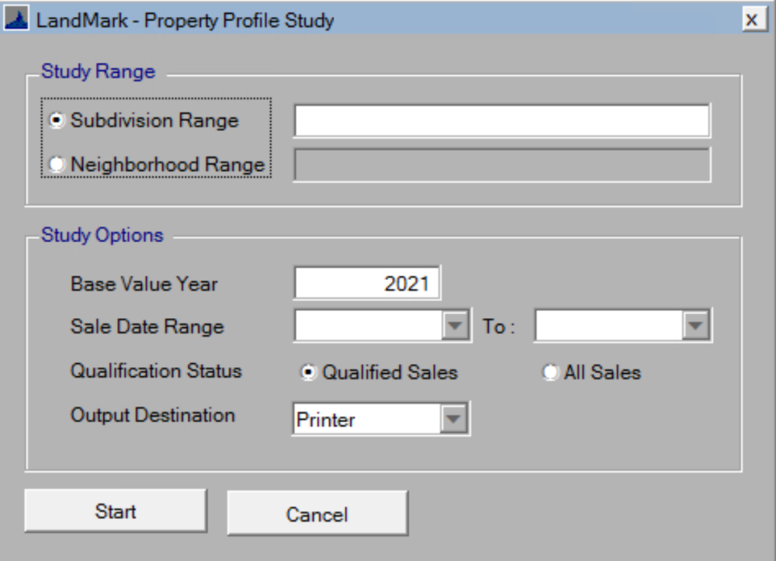Choose the All Sales option
Screen dimensions: 776x561
[550, 372]
